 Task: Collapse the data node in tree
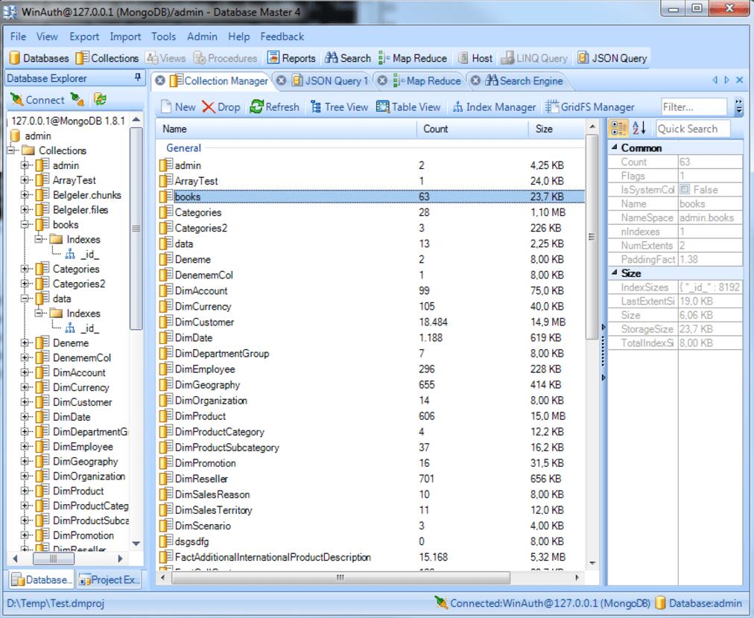pyautogui.click(x=25, y=299)
